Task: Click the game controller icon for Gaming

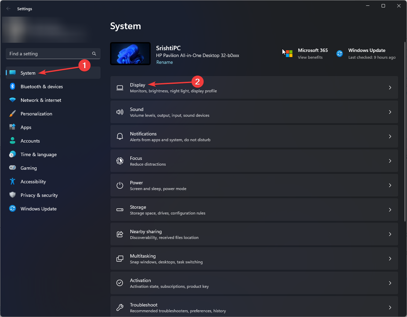Action: click(x=13, y=168)
